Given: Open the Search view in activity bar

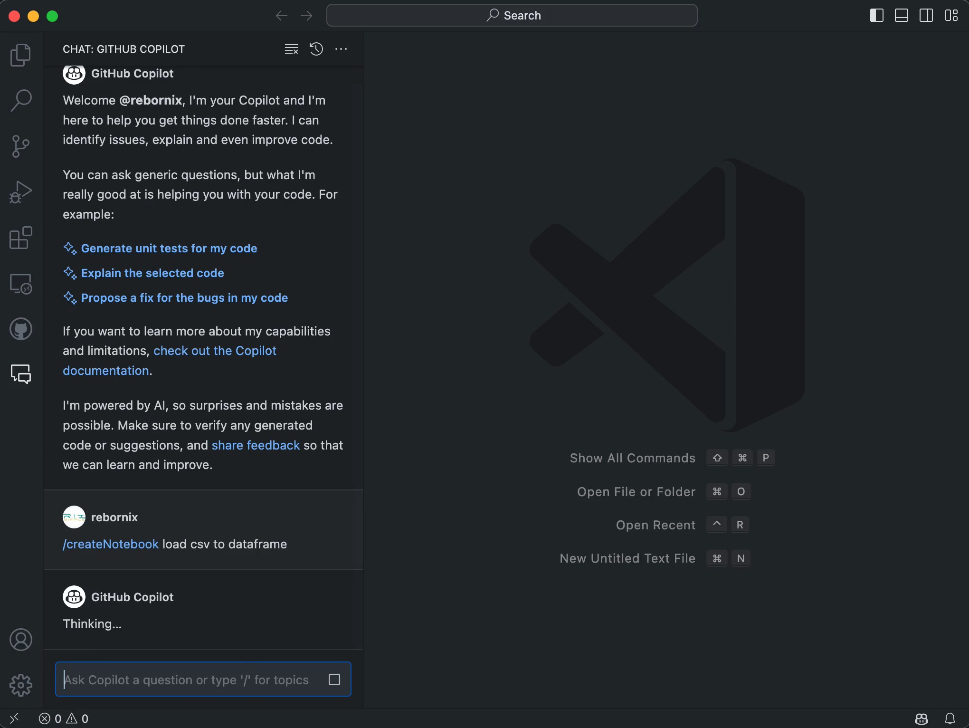Looking at the screenshot, I should tap(20, 100).
